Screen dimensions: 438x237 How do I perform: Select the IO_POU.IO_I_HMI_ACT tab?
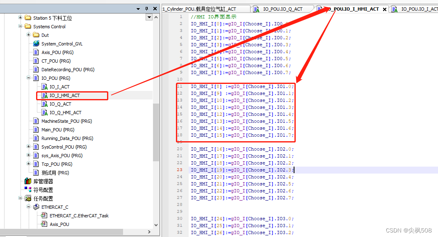click(x=352, y=9)
